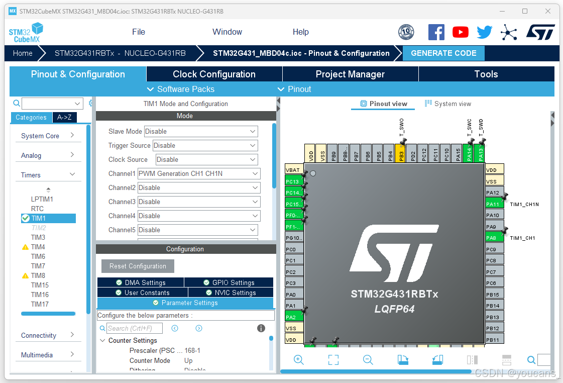Open the NVIC Settings tab

[231, 293]
